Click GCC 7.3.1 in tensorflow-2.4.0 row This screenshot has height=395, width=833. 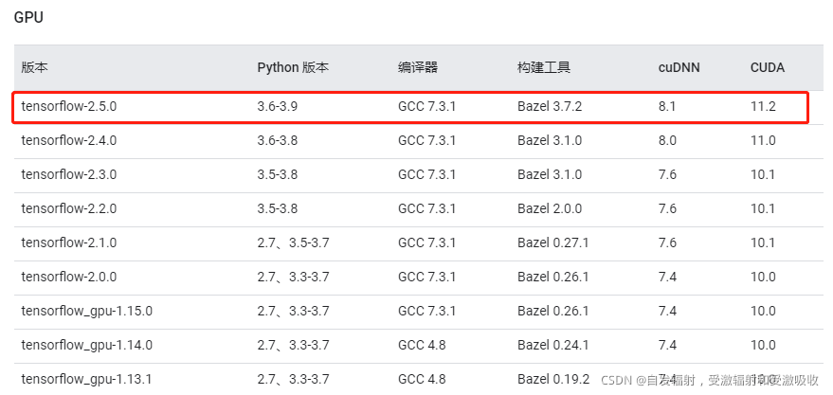(x=426, y=140)
